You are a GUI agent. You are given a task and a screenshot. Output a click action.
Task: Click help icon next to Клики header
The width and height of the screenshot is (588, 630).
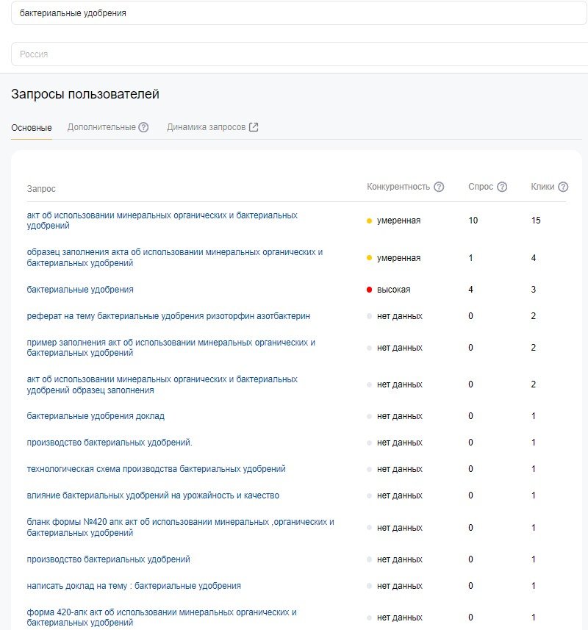[x=563, y=187]
